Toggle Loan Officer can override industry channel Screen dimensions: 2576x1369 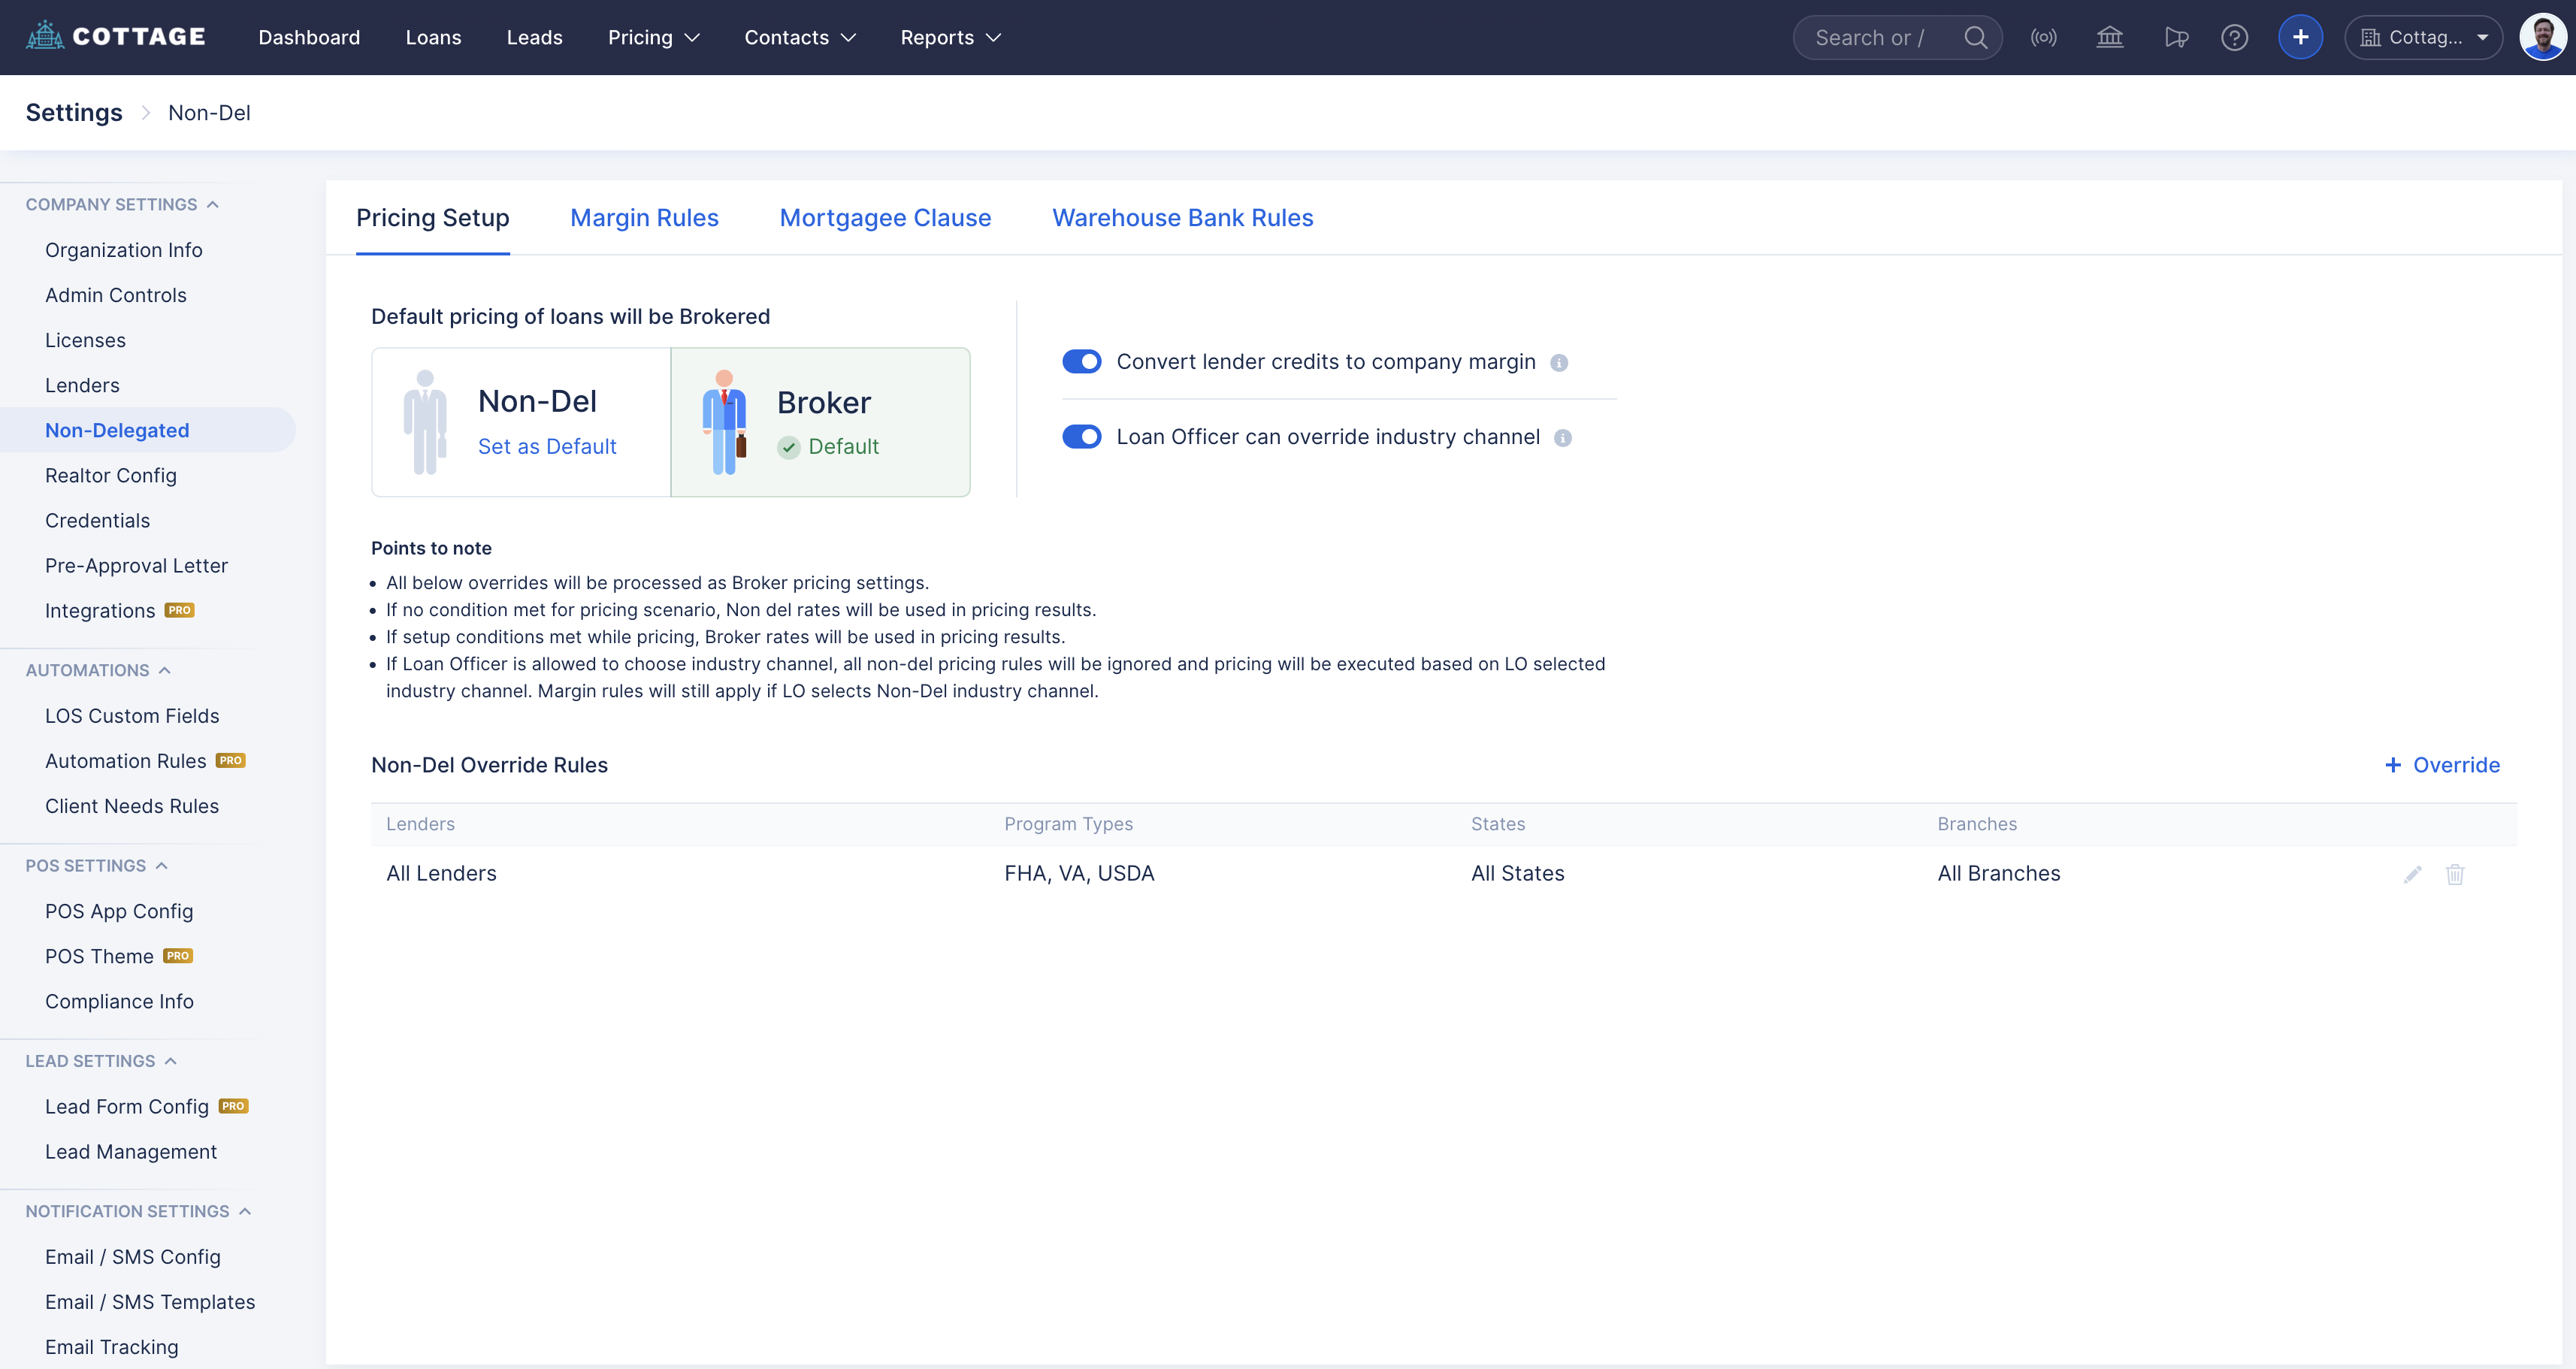click(x=1081, y=436)
